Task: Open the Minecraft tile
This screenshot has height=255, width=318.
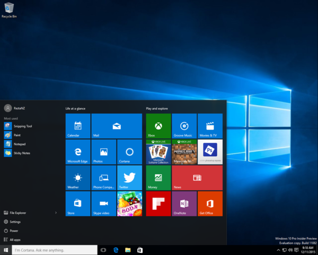Action: 184,152
